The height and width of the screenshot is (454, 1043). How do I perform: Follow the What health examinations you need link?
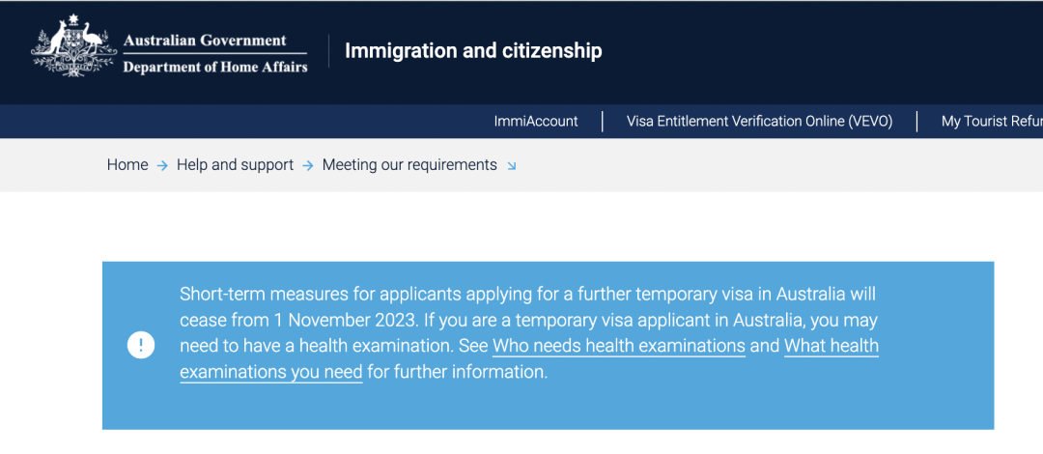[529, 358]
